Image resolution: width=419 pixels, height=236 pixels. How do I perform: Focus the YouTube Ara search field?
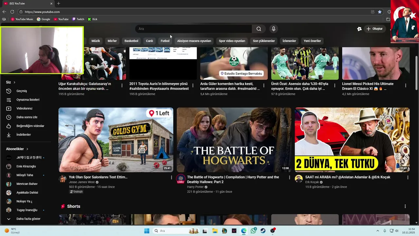(x=194, y=29)
